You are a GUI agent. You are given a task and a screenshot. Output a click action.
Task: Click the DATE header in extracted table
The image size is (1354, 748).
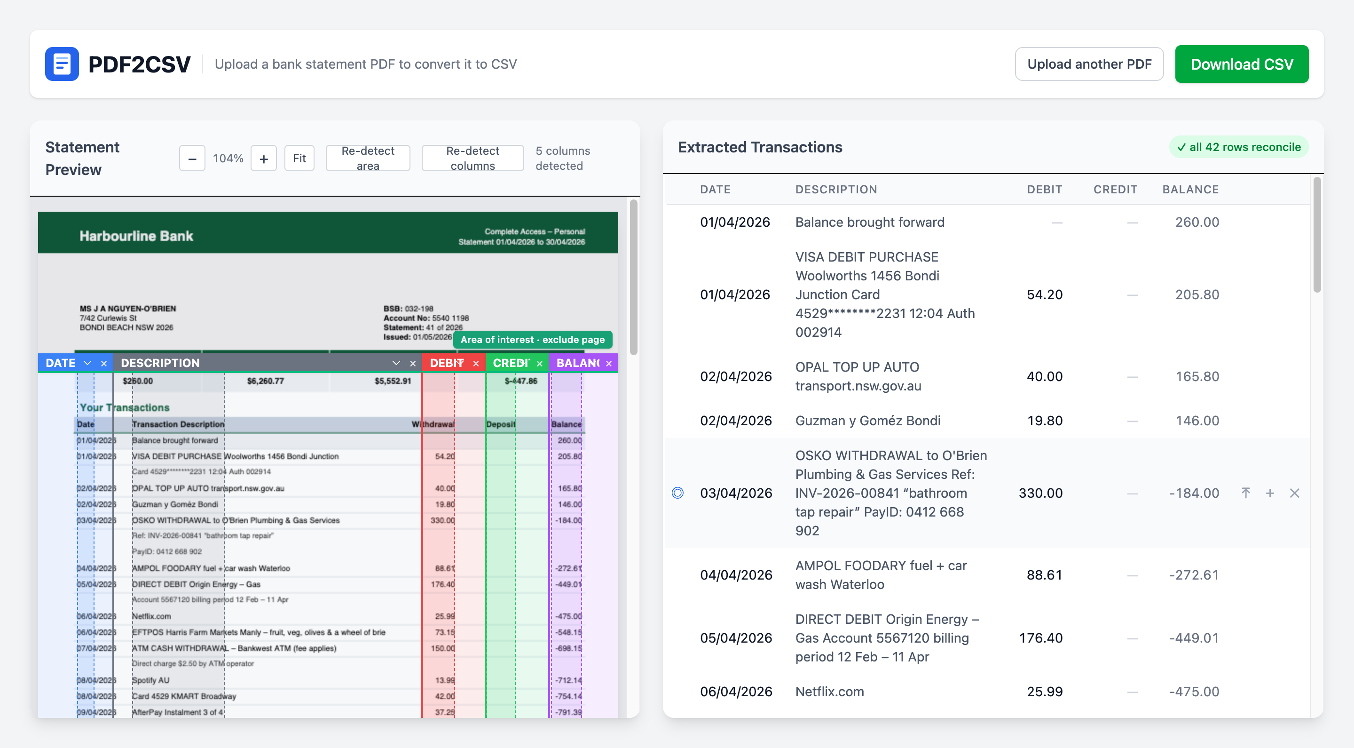(x=715, y=190)
